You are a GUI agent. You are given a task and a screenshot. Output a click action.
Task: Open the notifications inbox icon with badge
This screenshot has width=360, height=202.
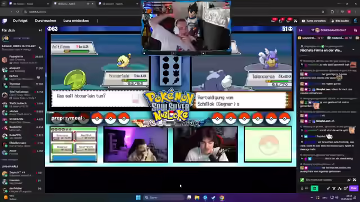[281, 21]
